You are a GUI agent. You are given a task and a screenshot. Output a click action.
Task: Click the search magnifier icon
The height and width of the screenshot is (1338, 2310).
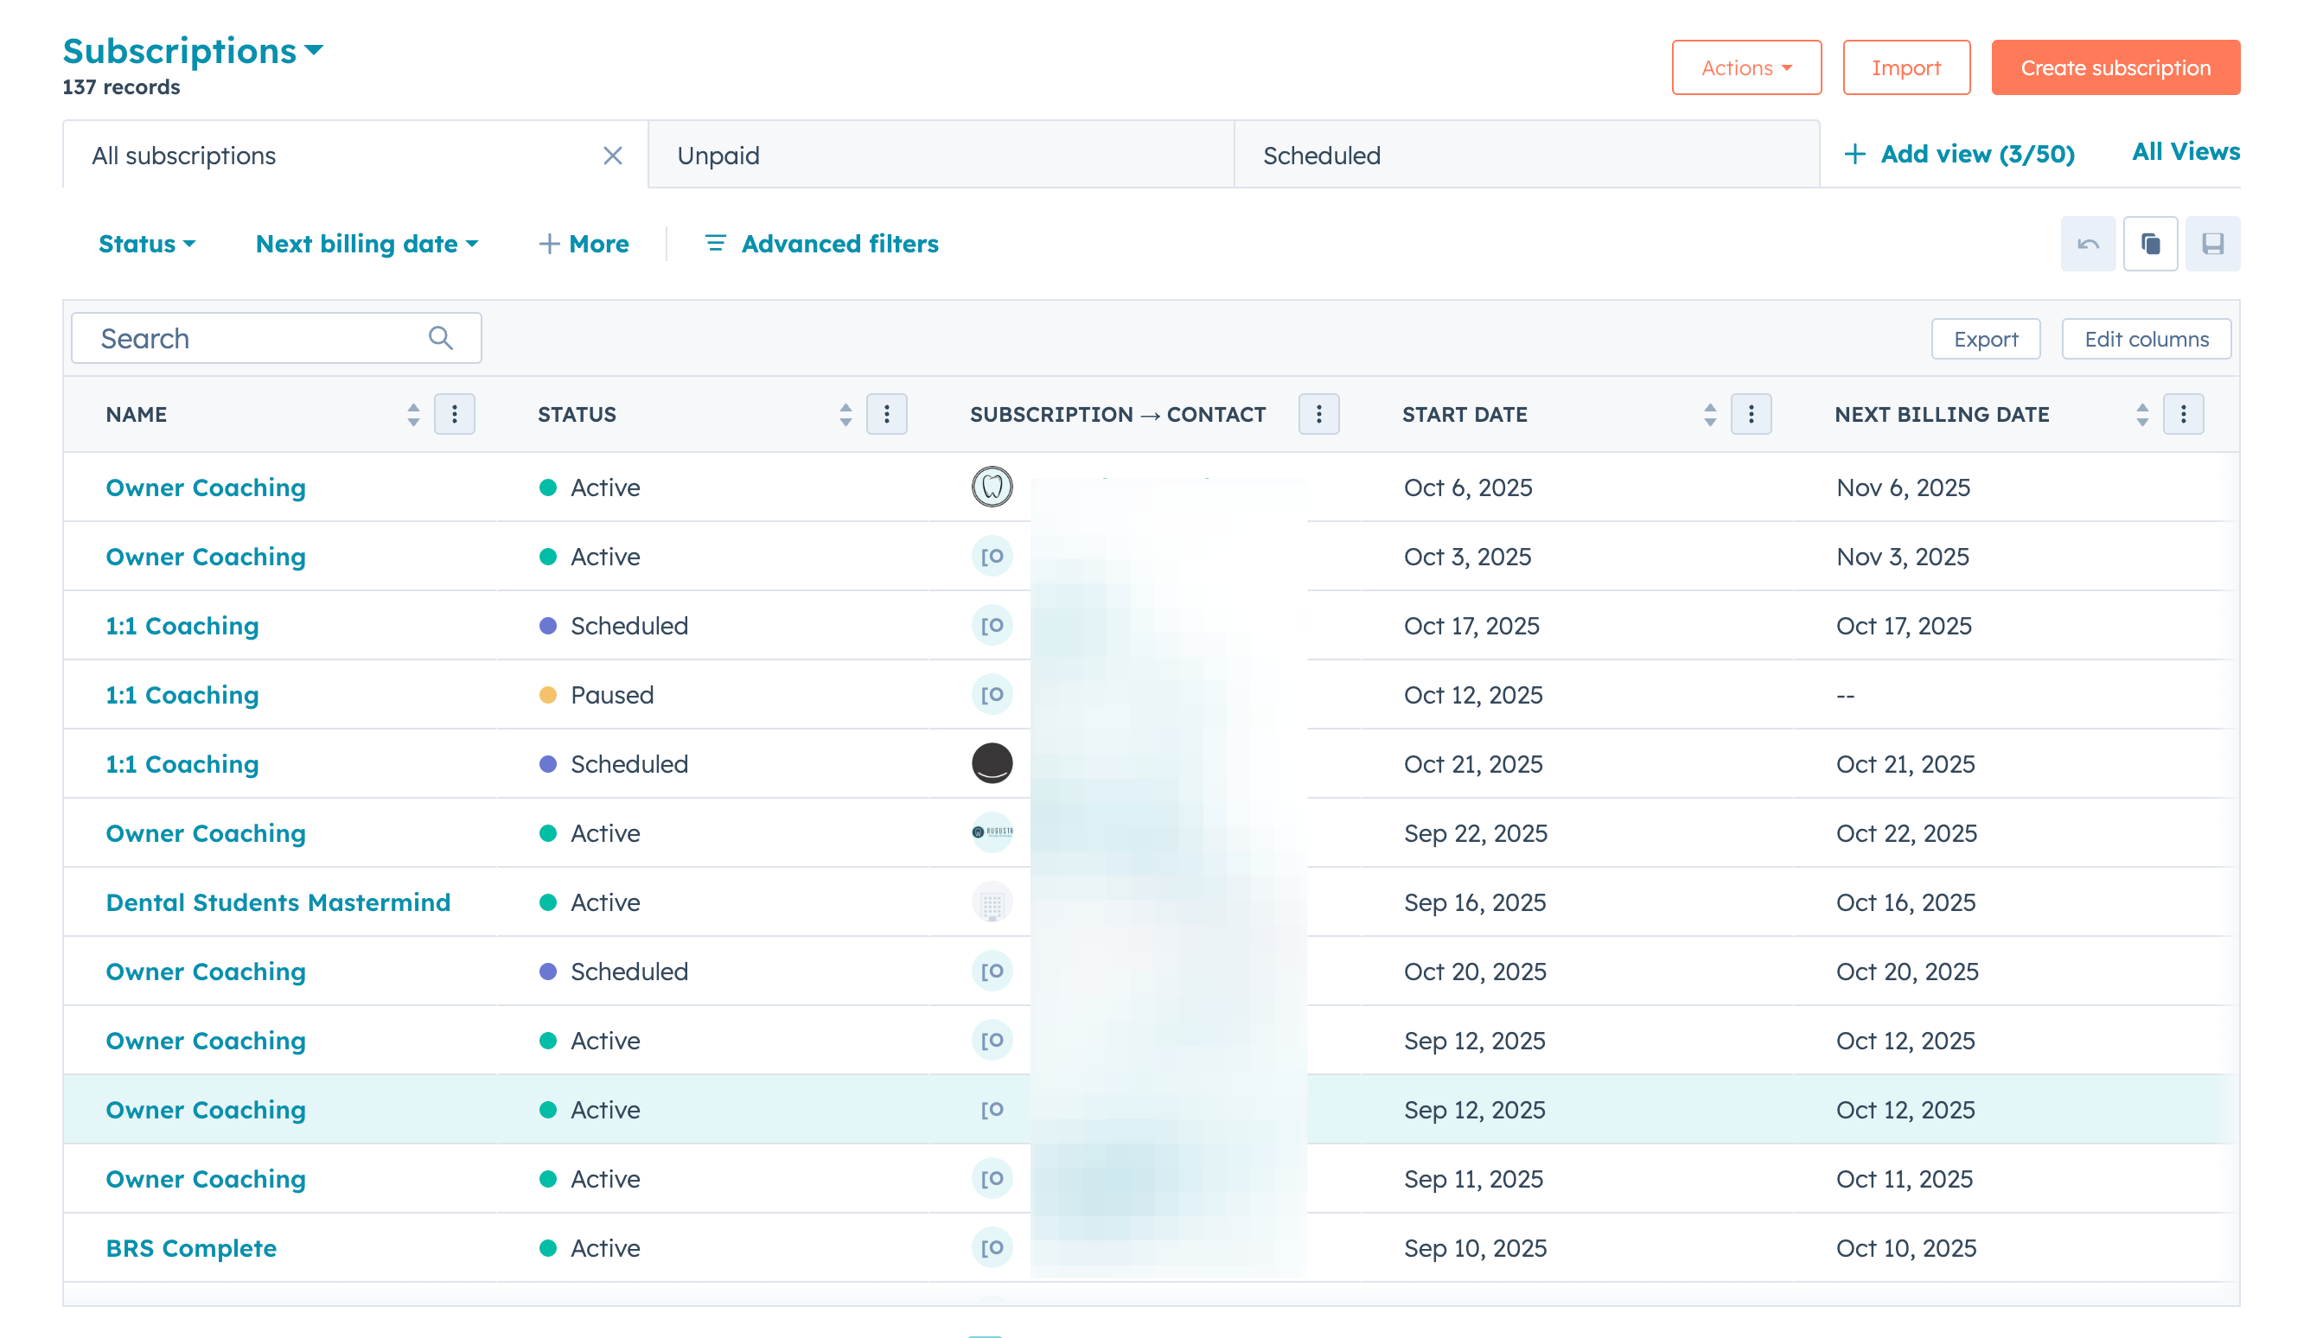pyautogui.click(x=440, y=338)
